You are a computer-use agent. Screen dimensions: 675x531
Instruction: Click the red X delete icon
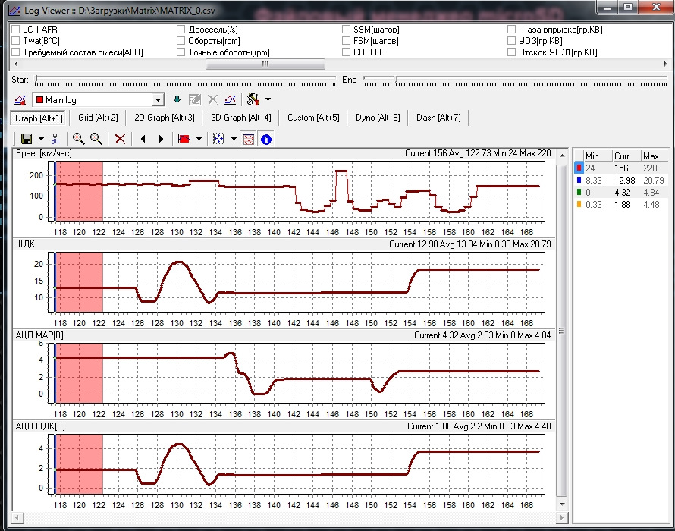point(120,139)
